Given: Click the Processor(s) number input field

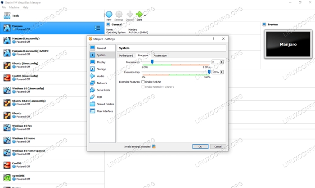Looking at the screenshot, I should pyautogui.click(x=216, y=62).
